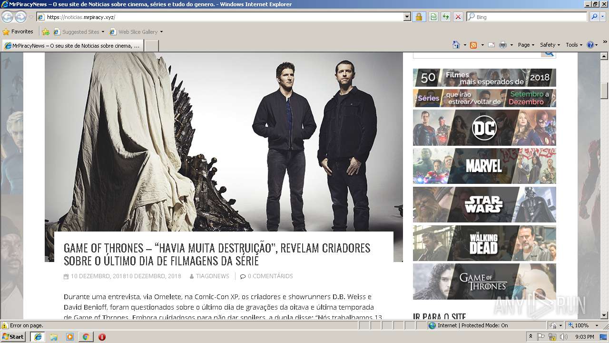This screenshot has width=609, height=343.
Task: Select the MrPiracyNews tab
Action: click(73, 46)
